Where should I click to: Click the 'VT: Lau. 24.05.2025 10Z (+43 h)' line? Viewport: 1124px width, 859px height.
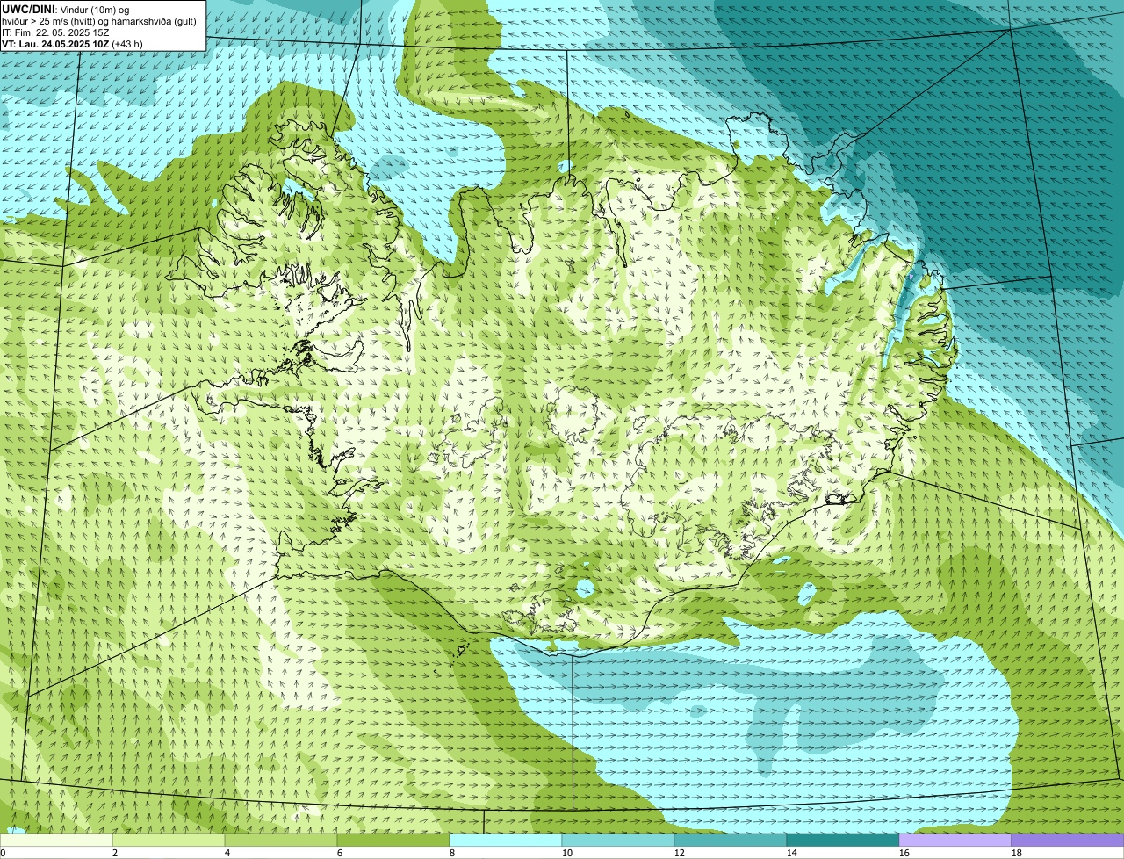point(72,43)
